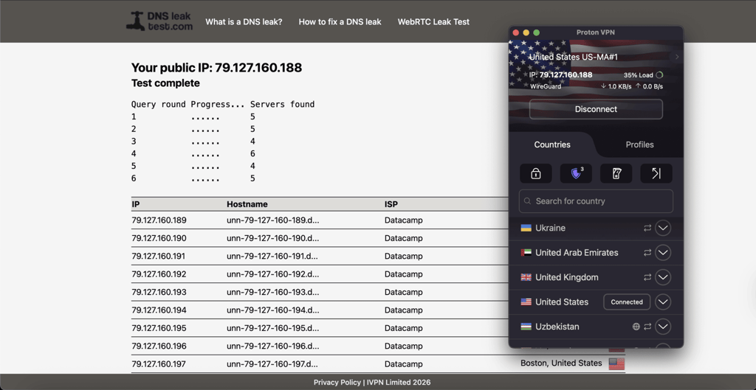This screenshot has height=390, width=756.
Task: Focus the Search for country field
Action: click(596, 201)
